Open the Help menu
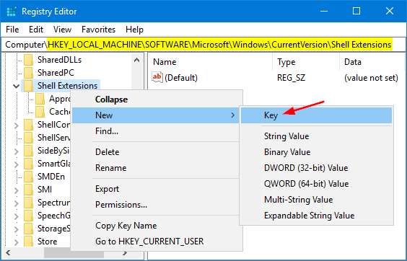The image size is (407, 261). [134, 30]
